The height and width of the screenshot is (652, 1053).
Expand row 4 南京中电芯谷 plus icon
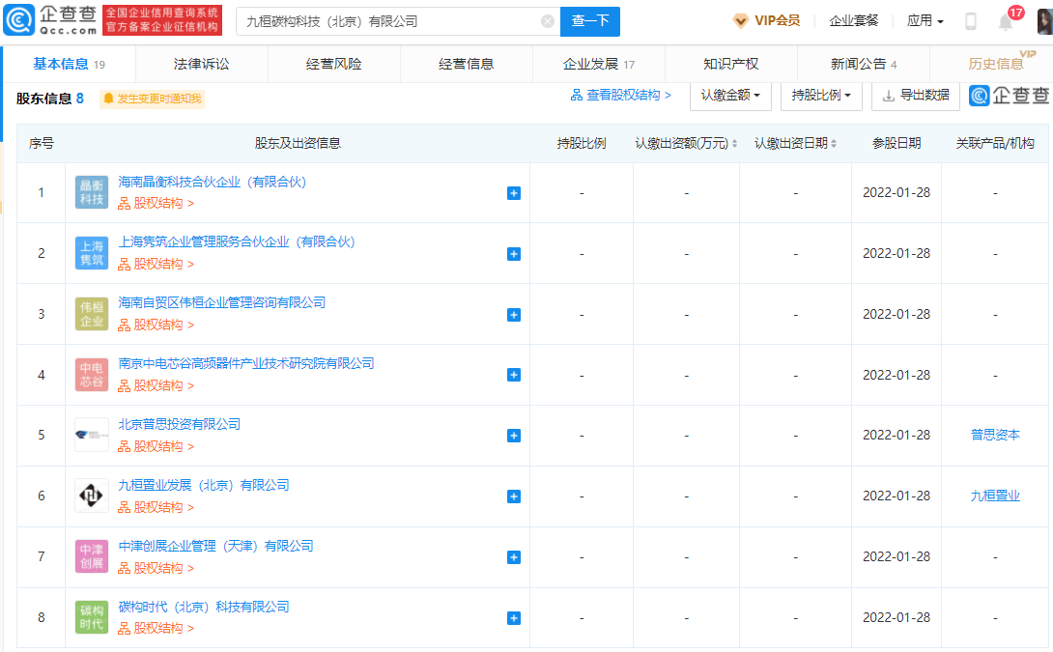[514, 375]
